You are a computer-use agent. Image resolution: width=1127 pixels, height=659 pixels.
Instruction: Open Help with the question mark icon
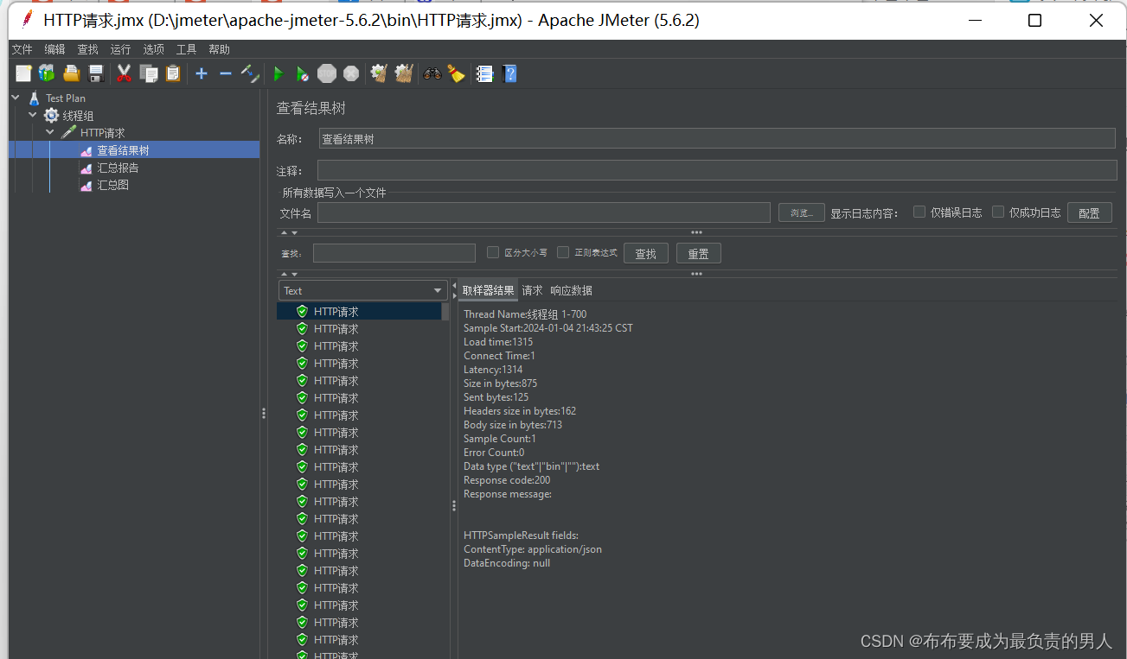[x=509, y=73]
